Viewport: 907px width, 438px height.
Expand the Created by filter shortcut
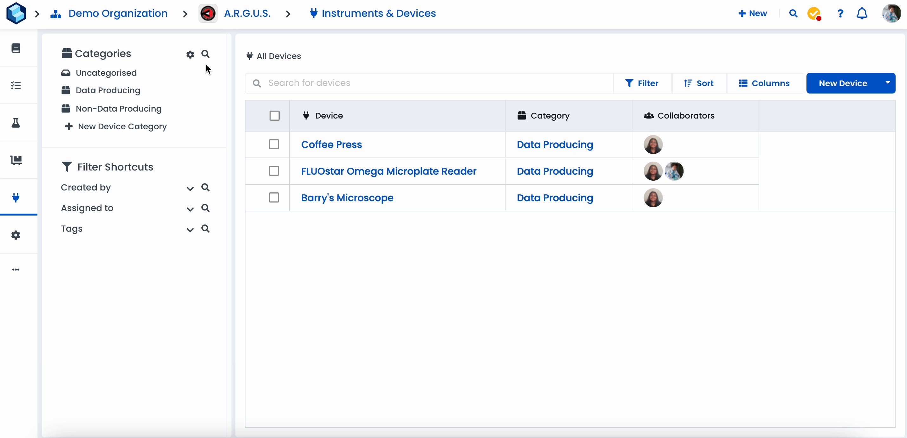pos(190,188)
